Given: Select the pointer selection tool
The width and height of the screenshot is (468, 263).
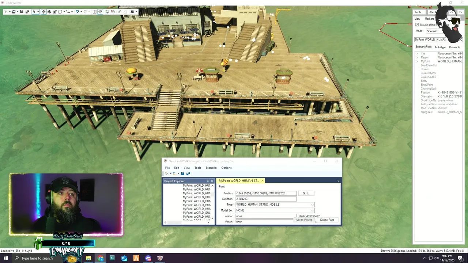Looking at the screenshot, I should tap(34, 12).
